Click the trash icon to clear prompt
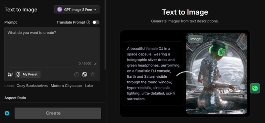265x123 pixels. [x=93, y=74]
